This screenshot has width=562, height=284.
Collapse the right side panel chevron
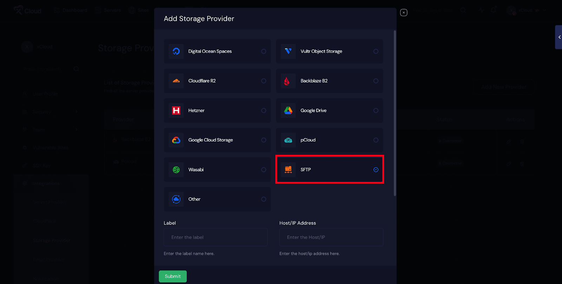[559, 37]
